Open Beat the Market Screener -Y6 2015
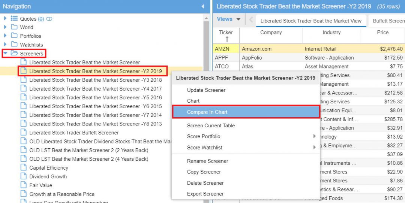Viewport: 405px width, 203px height. [96, 106]
